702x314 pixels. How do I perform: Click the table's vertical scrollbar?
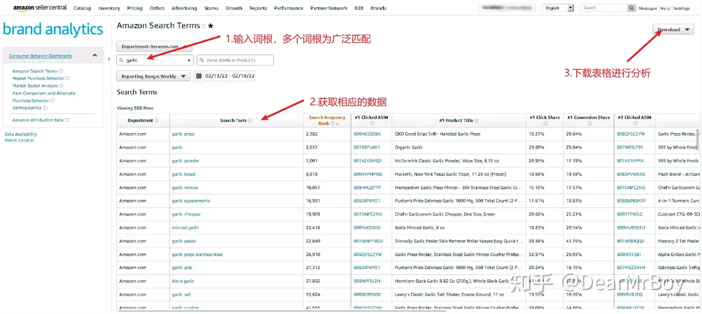[699, 140]
